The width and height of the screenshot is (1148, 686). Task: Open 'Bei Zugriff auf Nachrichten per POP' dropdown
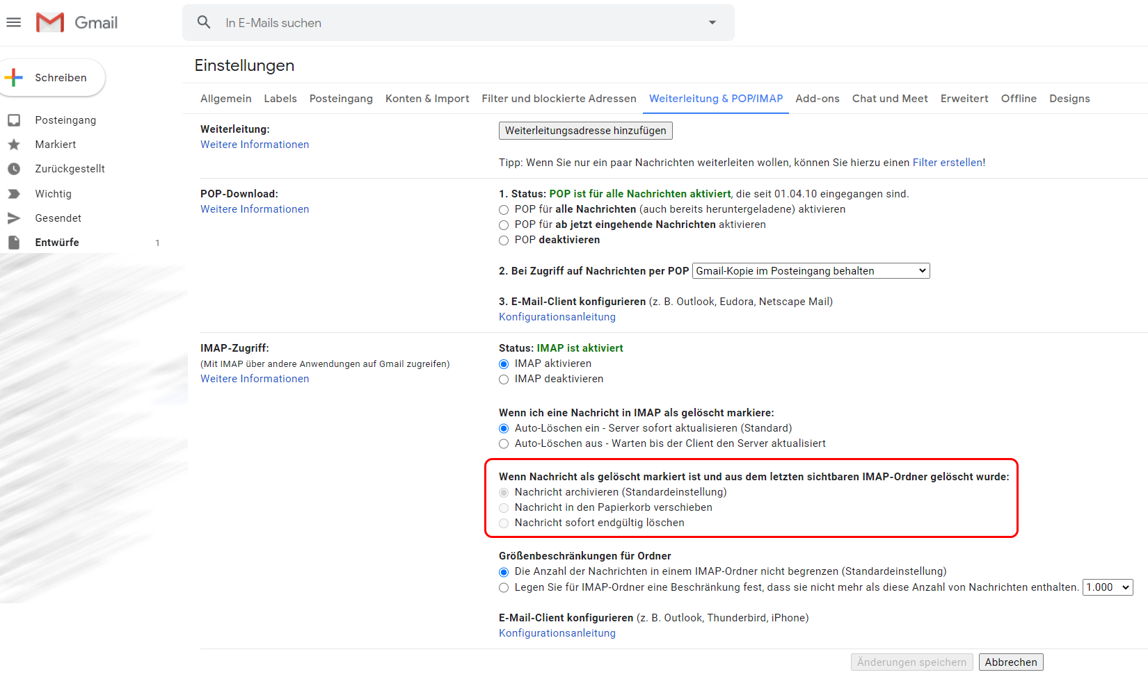pos(811,271)
